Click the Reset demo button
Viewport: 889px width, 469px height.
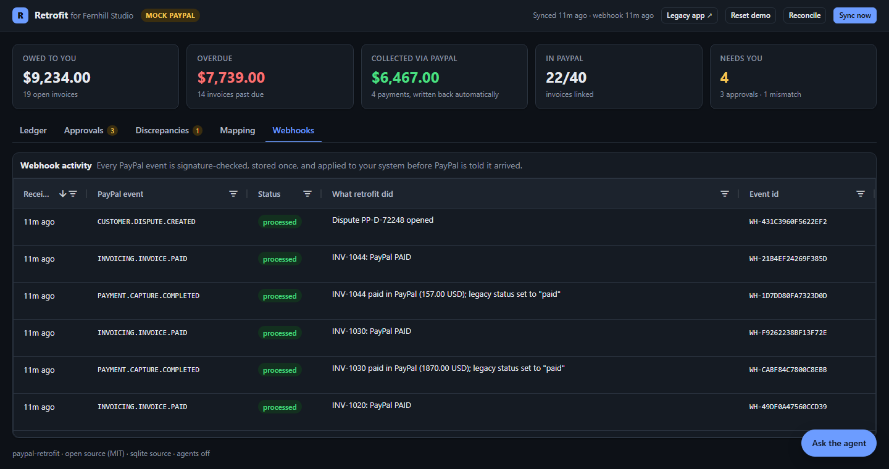(x=751, y=15)
